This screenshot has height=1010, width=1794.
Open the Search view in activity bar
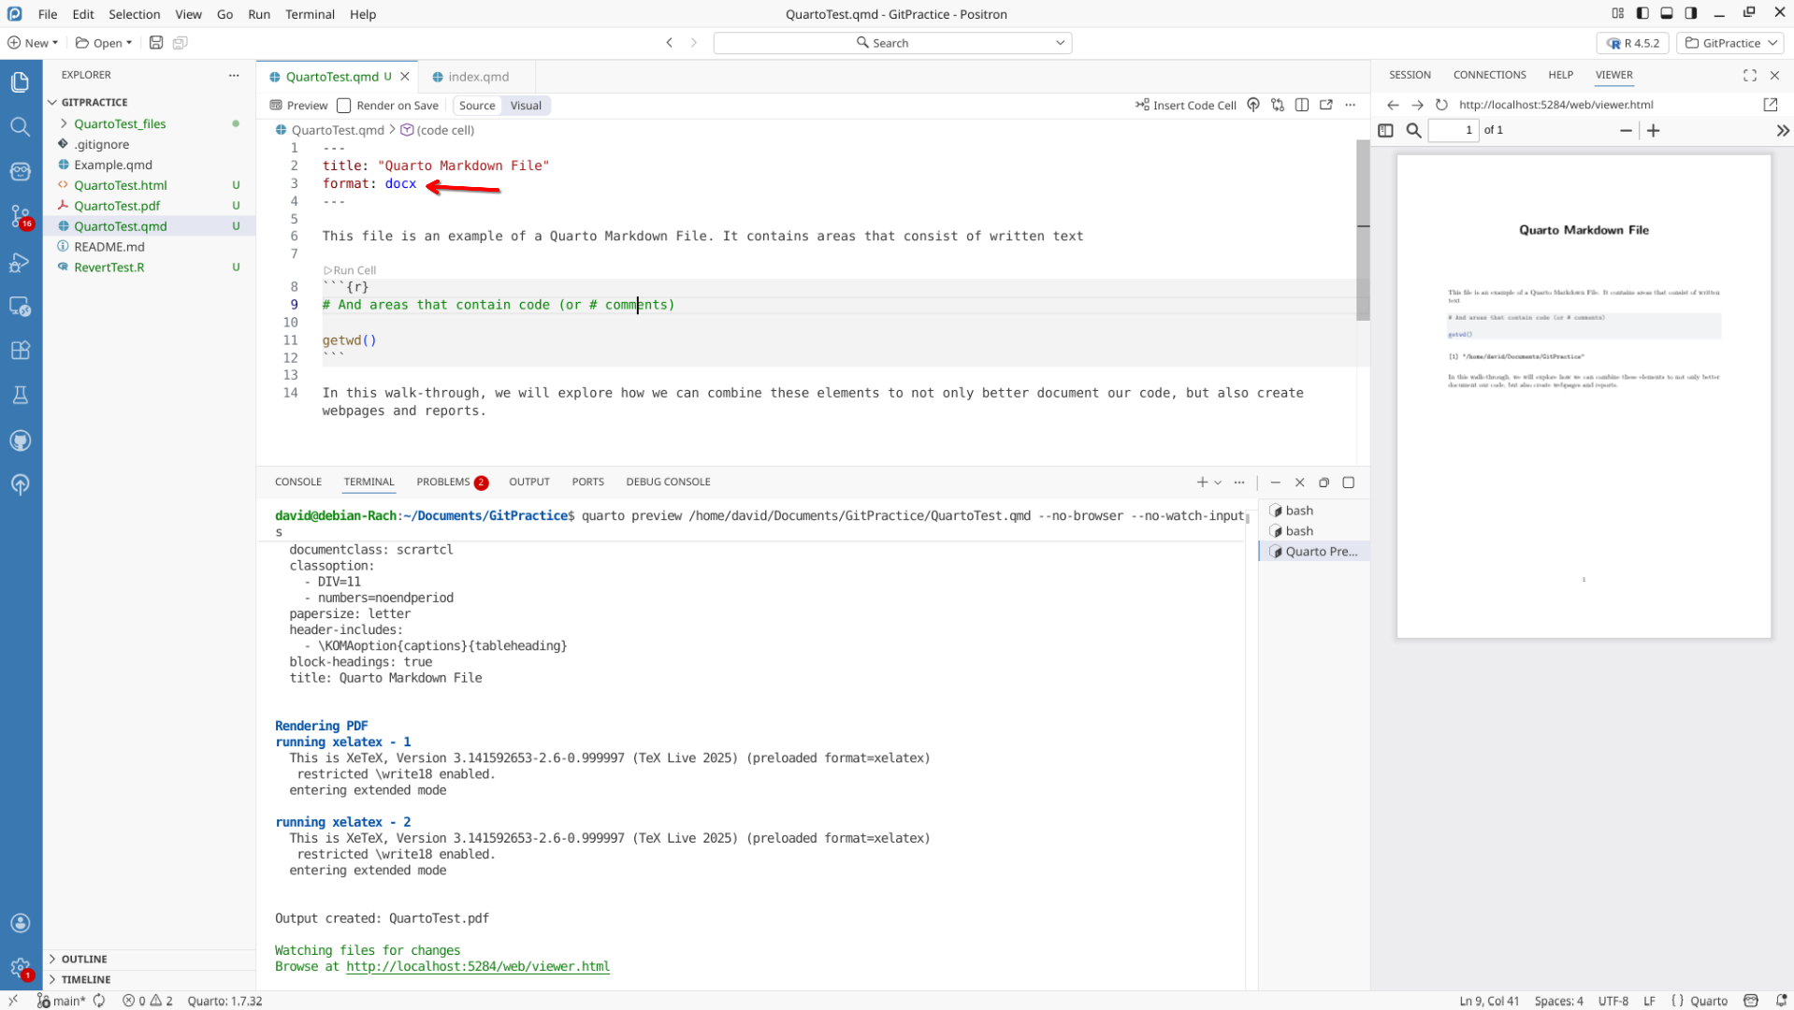20,126
